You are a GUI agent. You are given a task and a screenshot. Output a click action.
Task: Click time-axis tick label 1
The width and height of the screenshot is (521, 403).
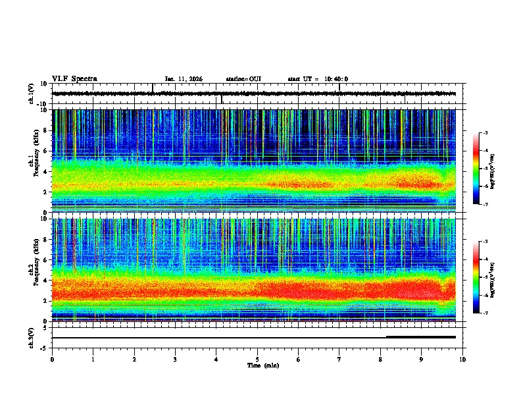click(x=93, y=360)
